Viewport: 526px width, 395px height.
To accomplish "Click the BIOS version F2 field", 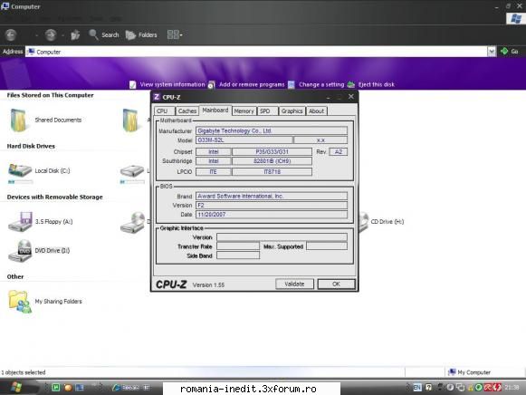I will (272, 205).
